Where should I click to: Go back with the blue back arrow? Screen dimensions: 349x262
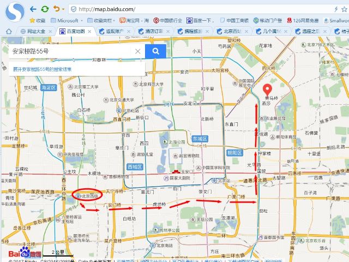coord(33,9)
